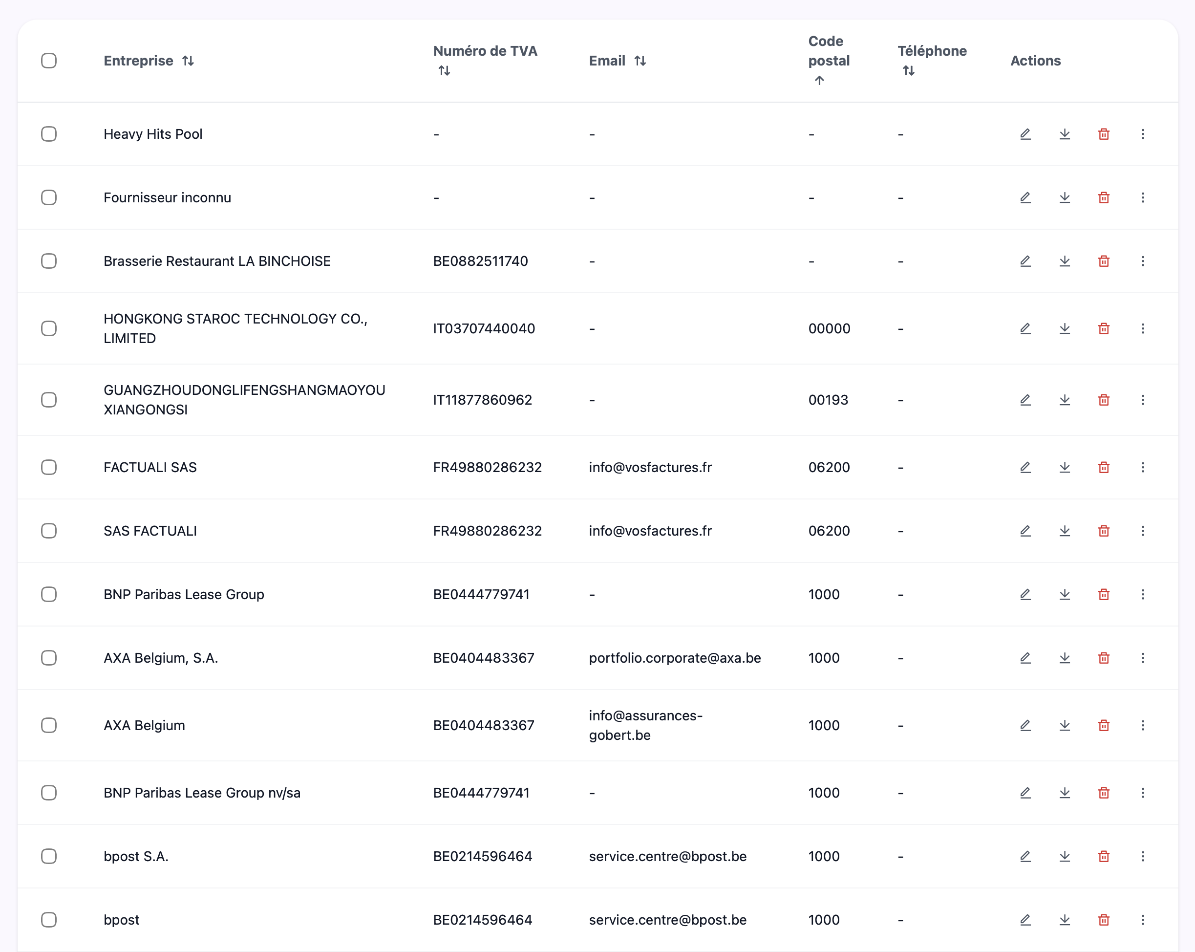The image size is (1195, 952).
Task: Edit the AXA Belgium, S.A. supplier
Action: 1025,658
